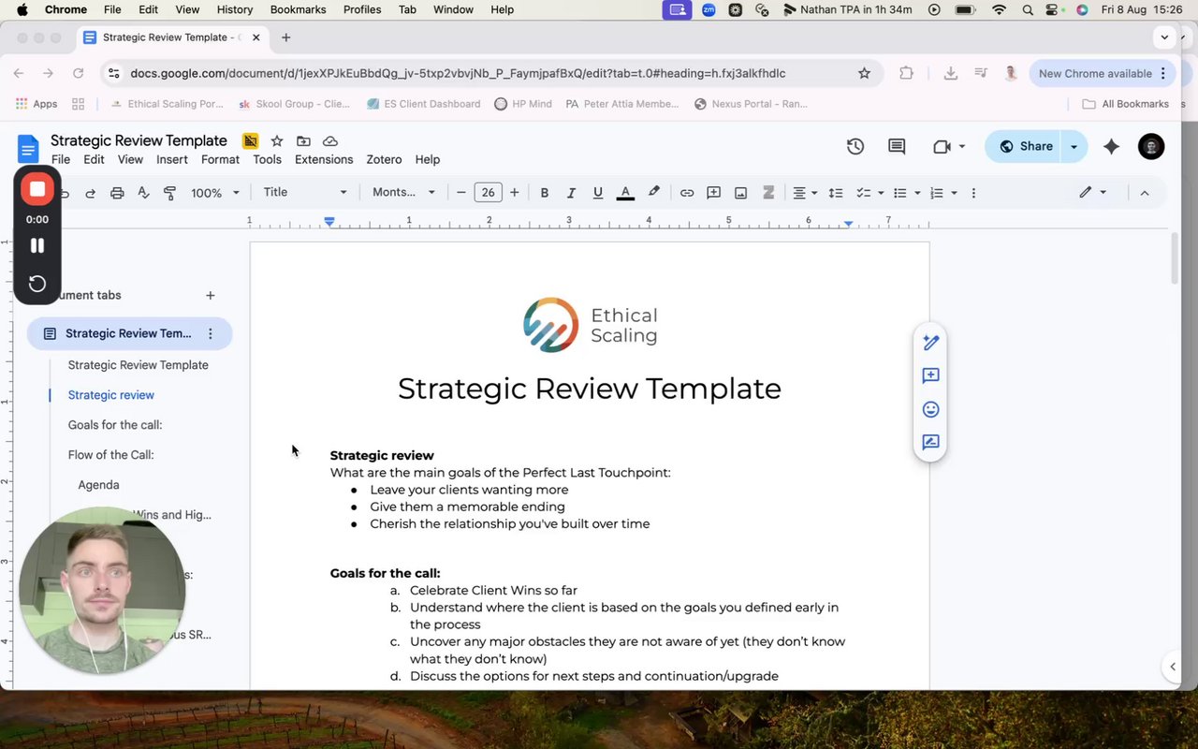Select the Strategic review outline heading

pos(111,395)
